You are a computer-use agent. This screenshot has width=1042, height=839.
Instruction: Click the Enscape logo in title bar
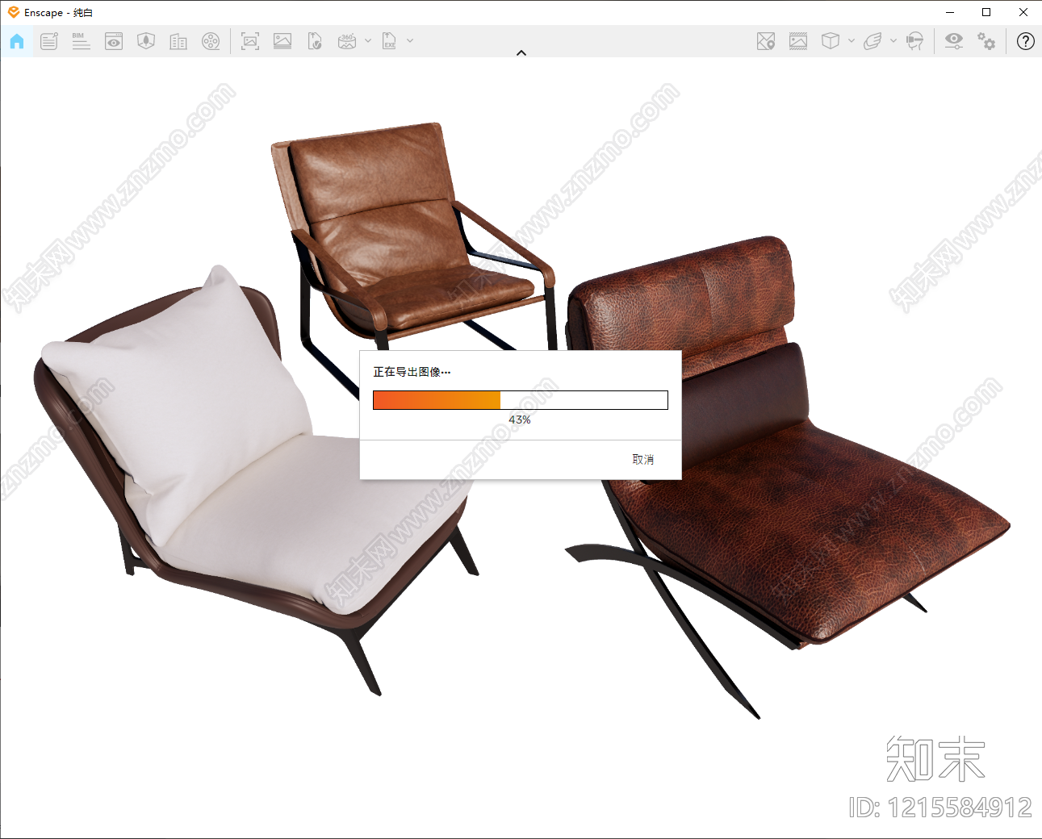pos(14,12)
